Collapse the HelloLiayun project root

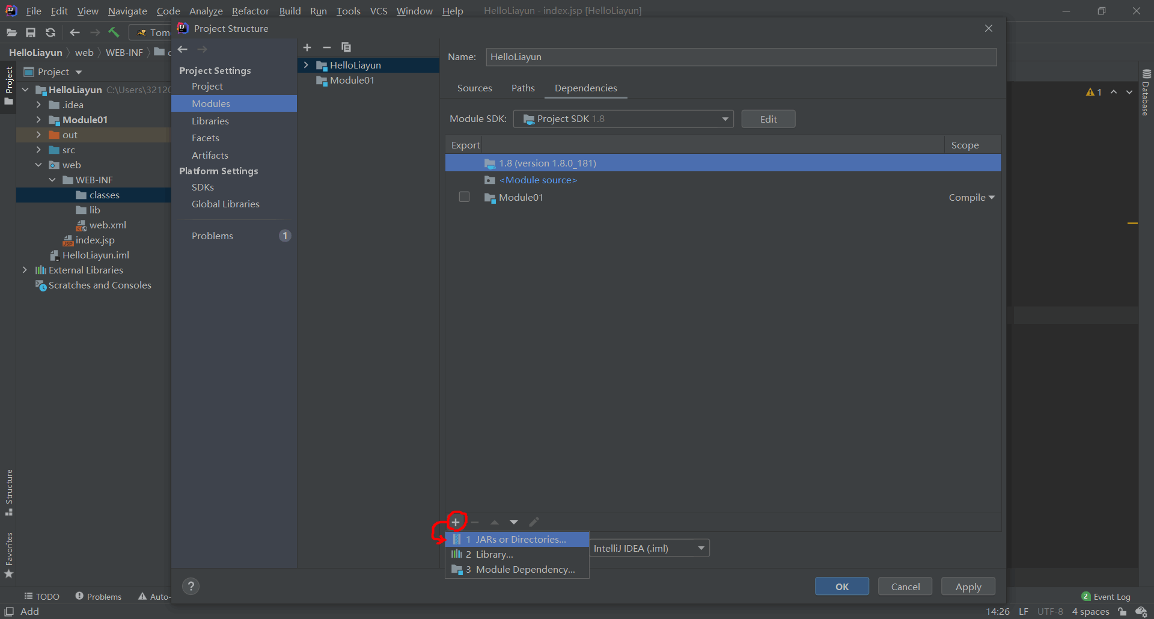(25, 90)
